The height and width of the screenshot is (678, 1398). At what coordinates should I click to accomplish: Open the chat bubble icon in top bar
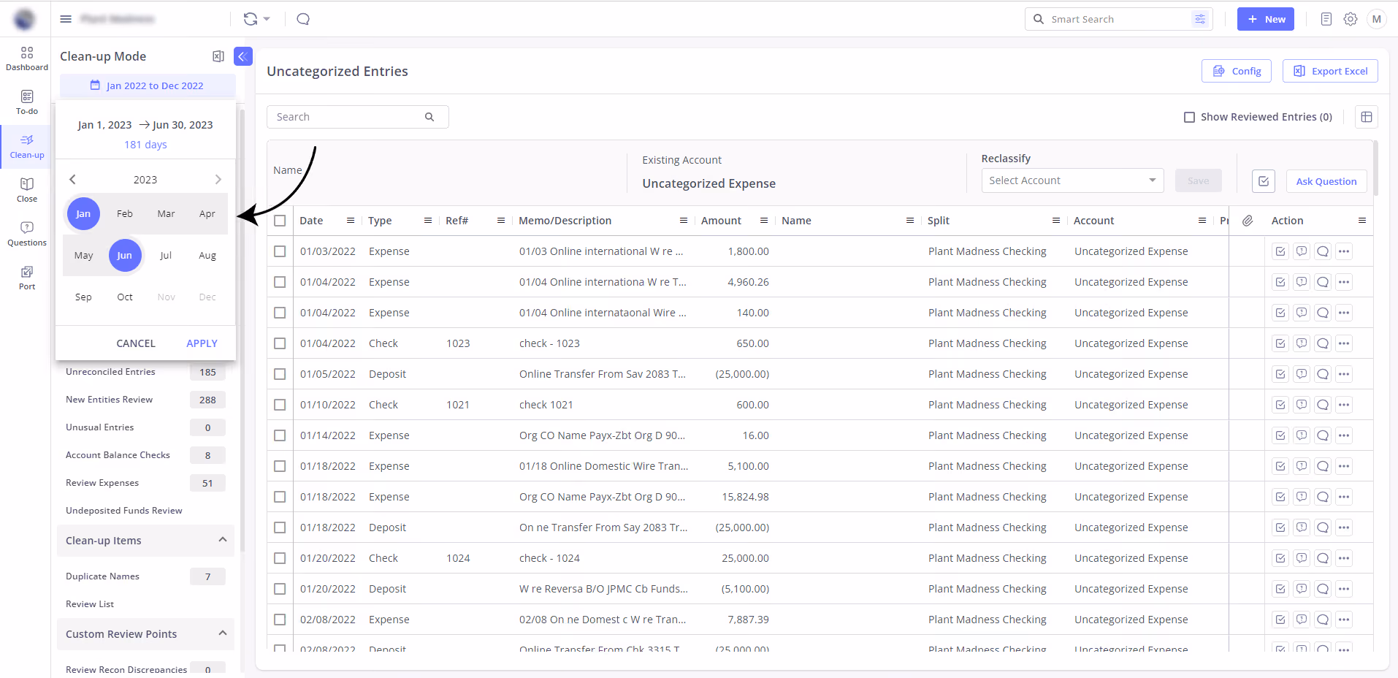pyautogui.click(x=303, y=19)
